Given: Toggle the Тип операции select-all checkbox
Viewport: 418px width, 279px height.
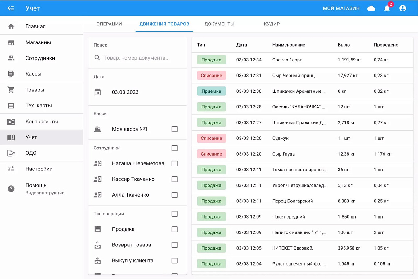Looking at the screenshot, I should point(174,214).
